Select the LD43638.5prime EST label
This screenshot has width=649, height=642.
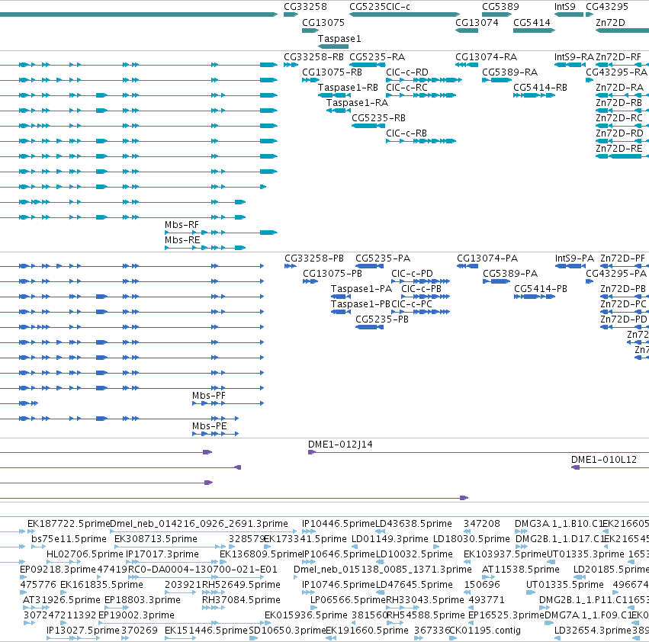pos(413,524)
